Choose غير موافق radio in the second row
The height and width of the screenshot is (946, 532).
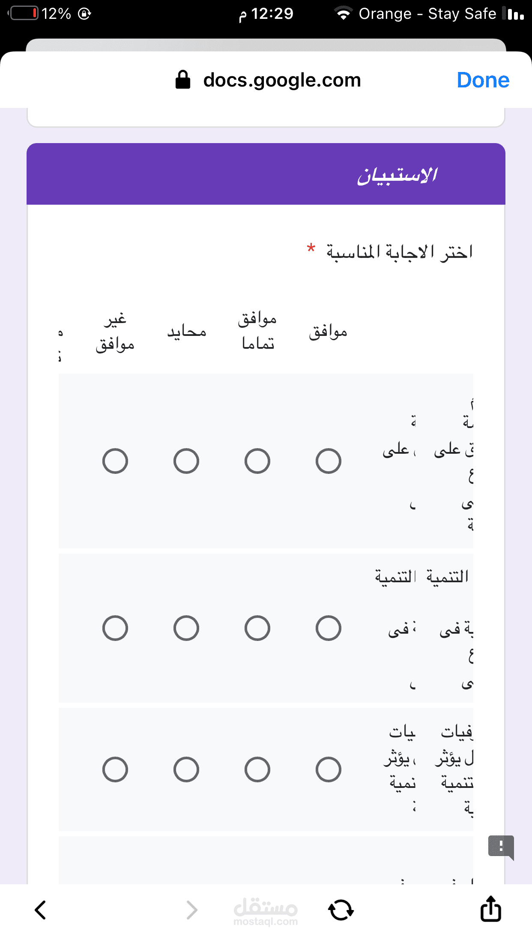pos(115,628)
